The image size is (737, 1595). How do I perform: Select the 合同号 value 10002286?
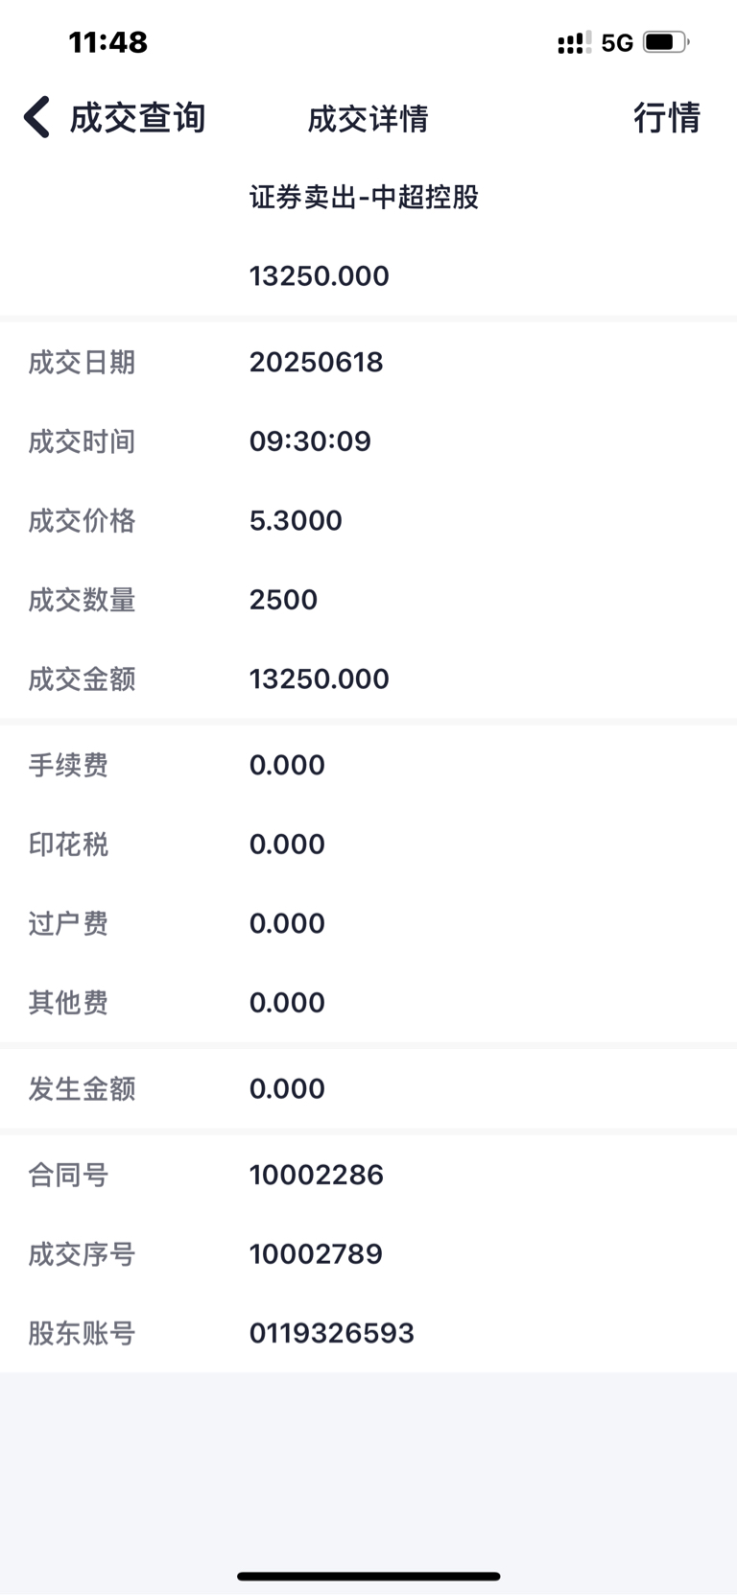[x=316, y=1175]
